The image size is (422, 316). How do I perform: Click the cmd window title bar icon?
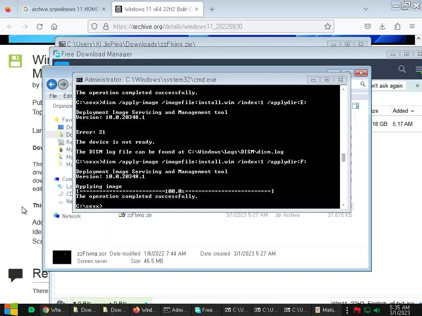point(80,80)
